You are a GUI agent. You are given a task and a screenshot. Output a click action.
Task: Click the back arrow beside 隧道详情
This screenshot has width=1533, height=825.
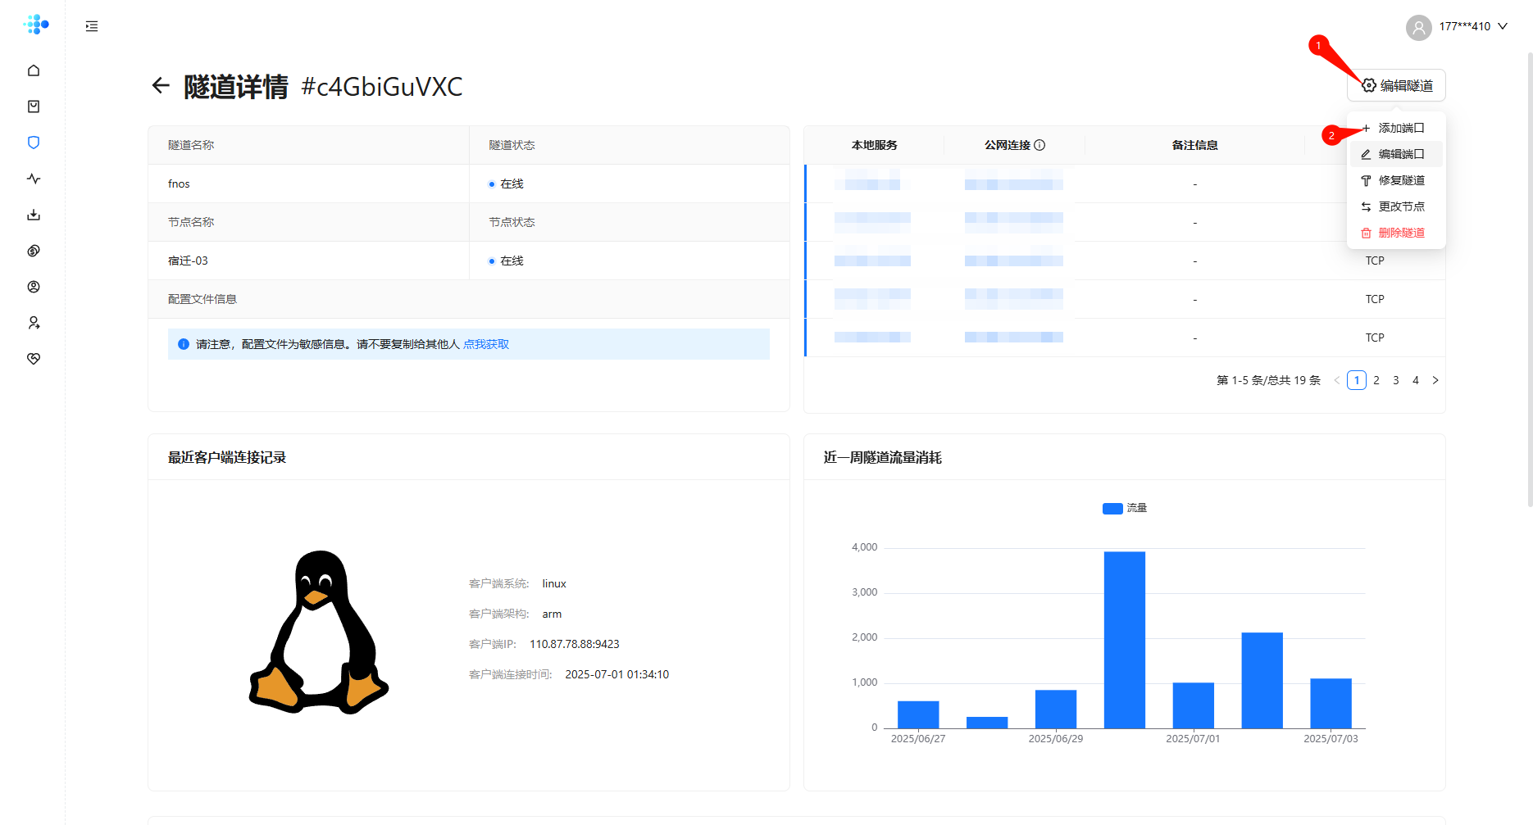(161, 86)
